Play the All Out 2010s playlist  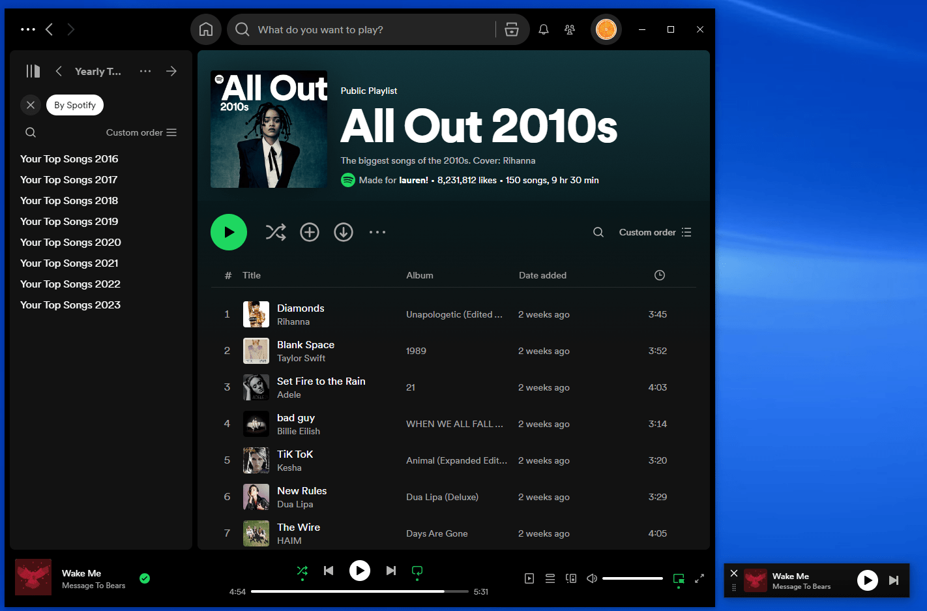click(229, 232)
